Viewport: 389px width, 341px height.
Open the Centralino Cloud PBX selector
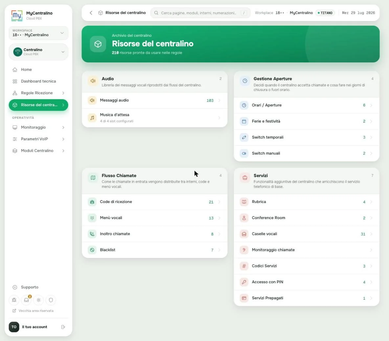[x=38, y=52]
